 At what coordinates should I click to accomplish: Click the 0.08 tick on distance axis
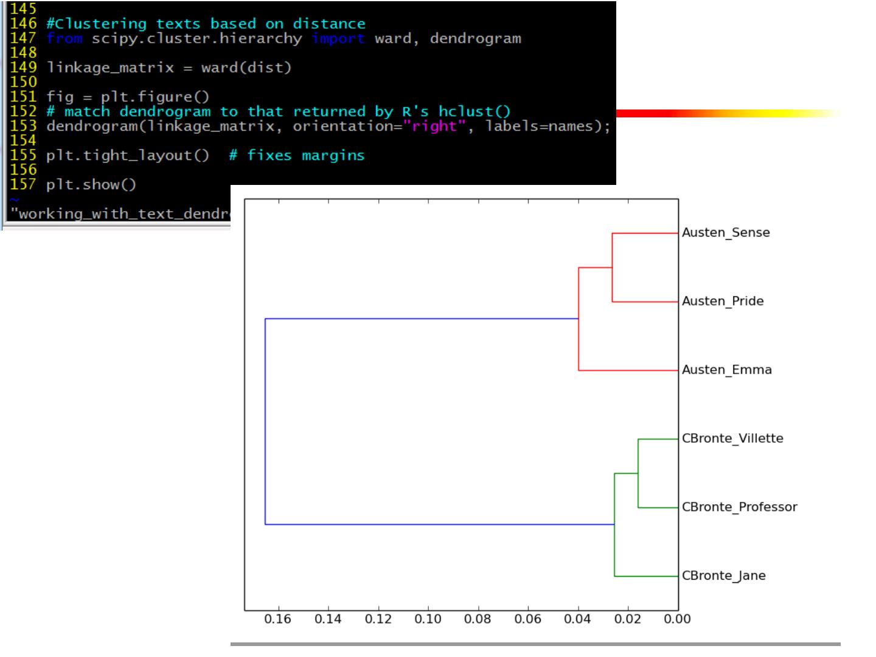(x=478, y=619)
